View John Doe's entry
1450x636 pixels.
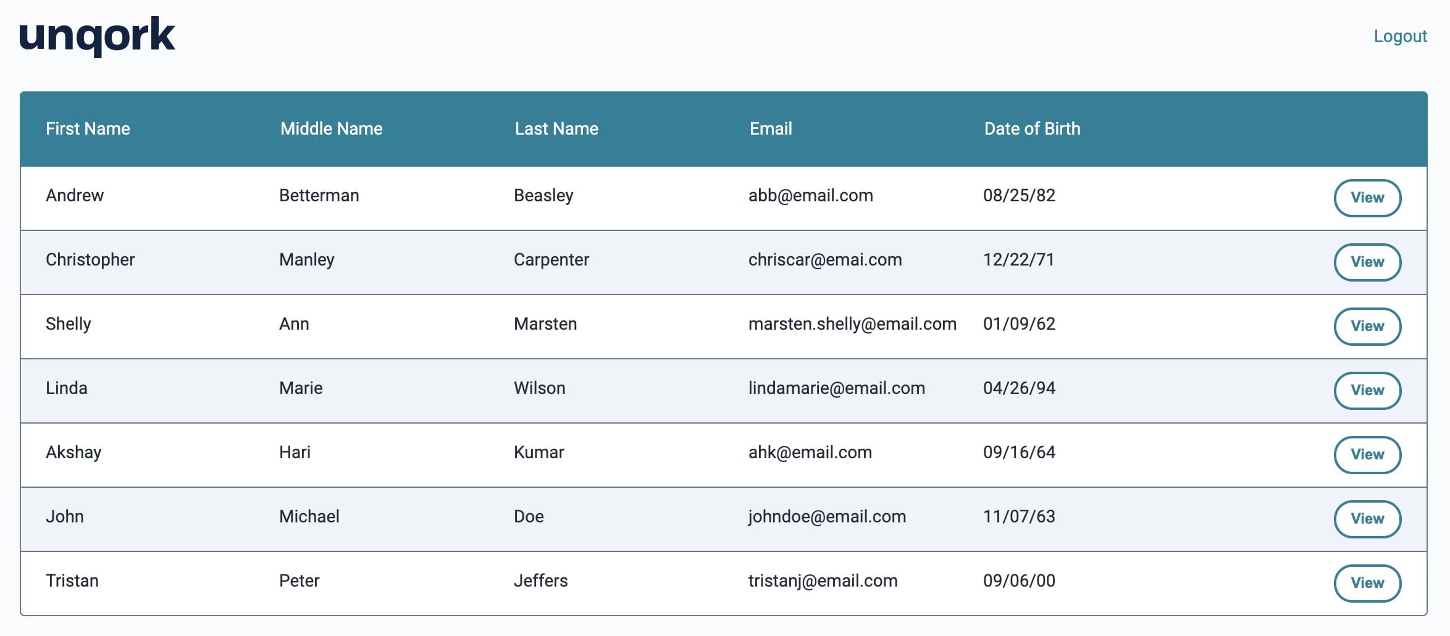point(1367,519)
